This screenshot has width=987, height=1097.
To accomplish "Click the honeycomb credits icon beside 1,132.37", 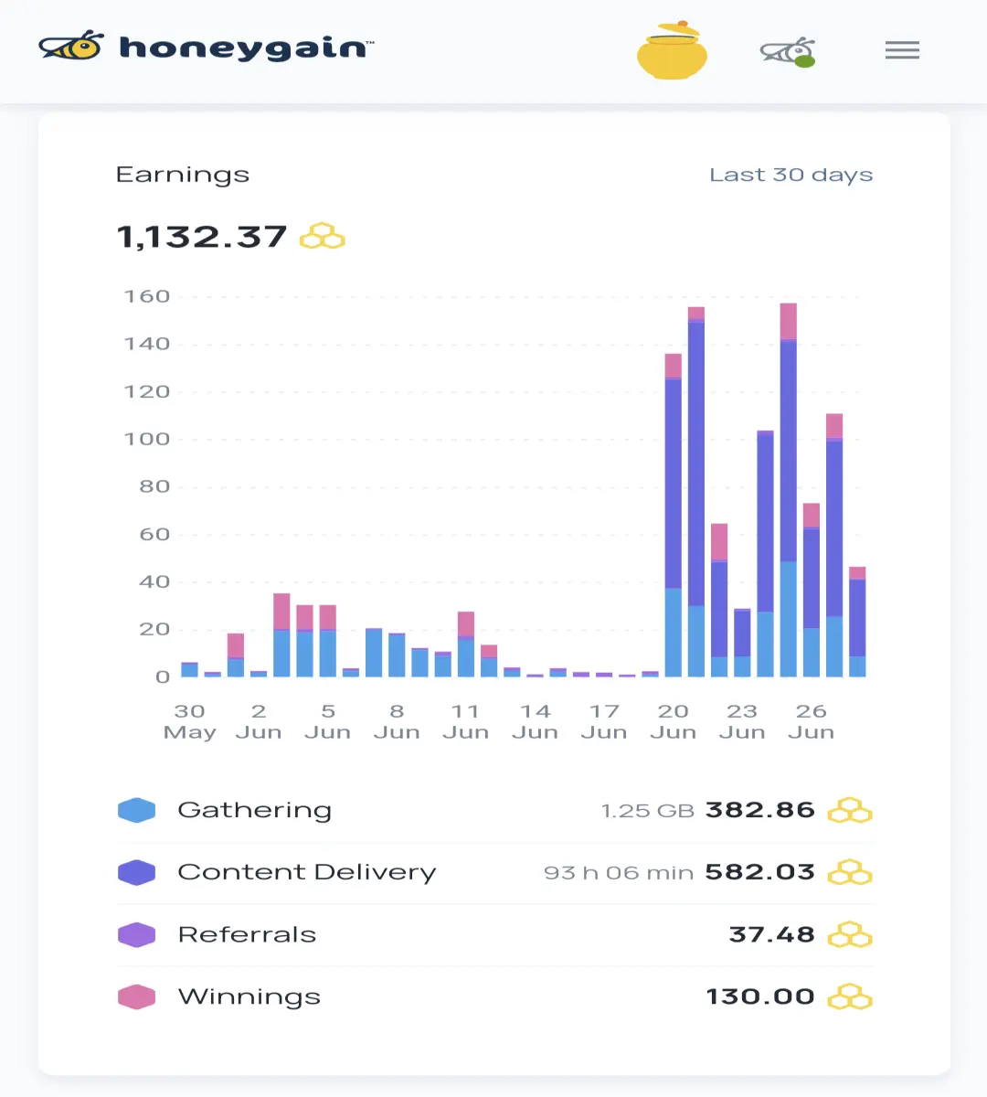I will [x=323, y=237].
